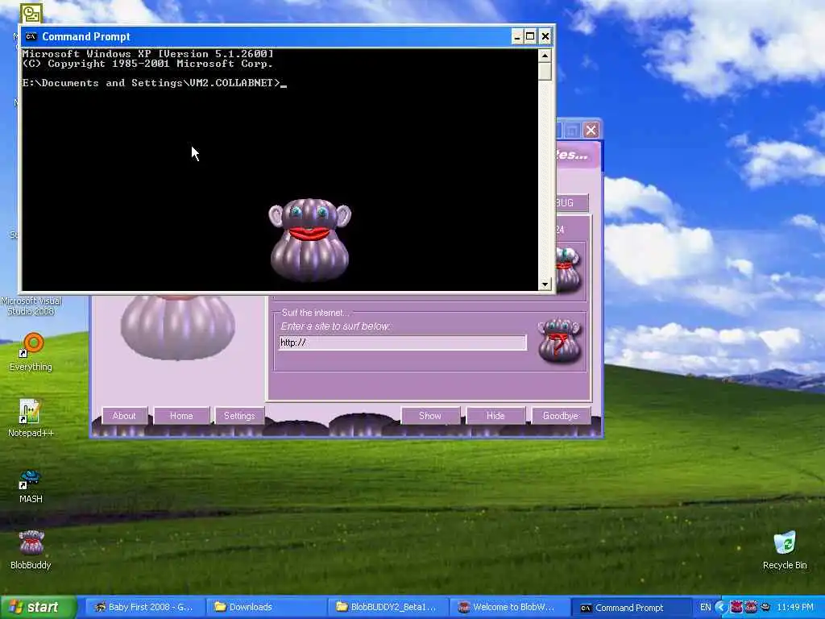Switch to BlobBUDDY2_Beta1 taskbar item
Image resolution: width=825 pixels, height=619 pixels.
coord(388,607)
